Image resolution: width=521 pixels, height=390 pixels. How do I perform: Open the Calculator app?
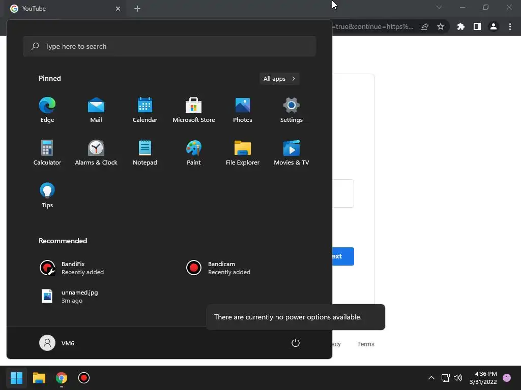(x=47, y=153)
